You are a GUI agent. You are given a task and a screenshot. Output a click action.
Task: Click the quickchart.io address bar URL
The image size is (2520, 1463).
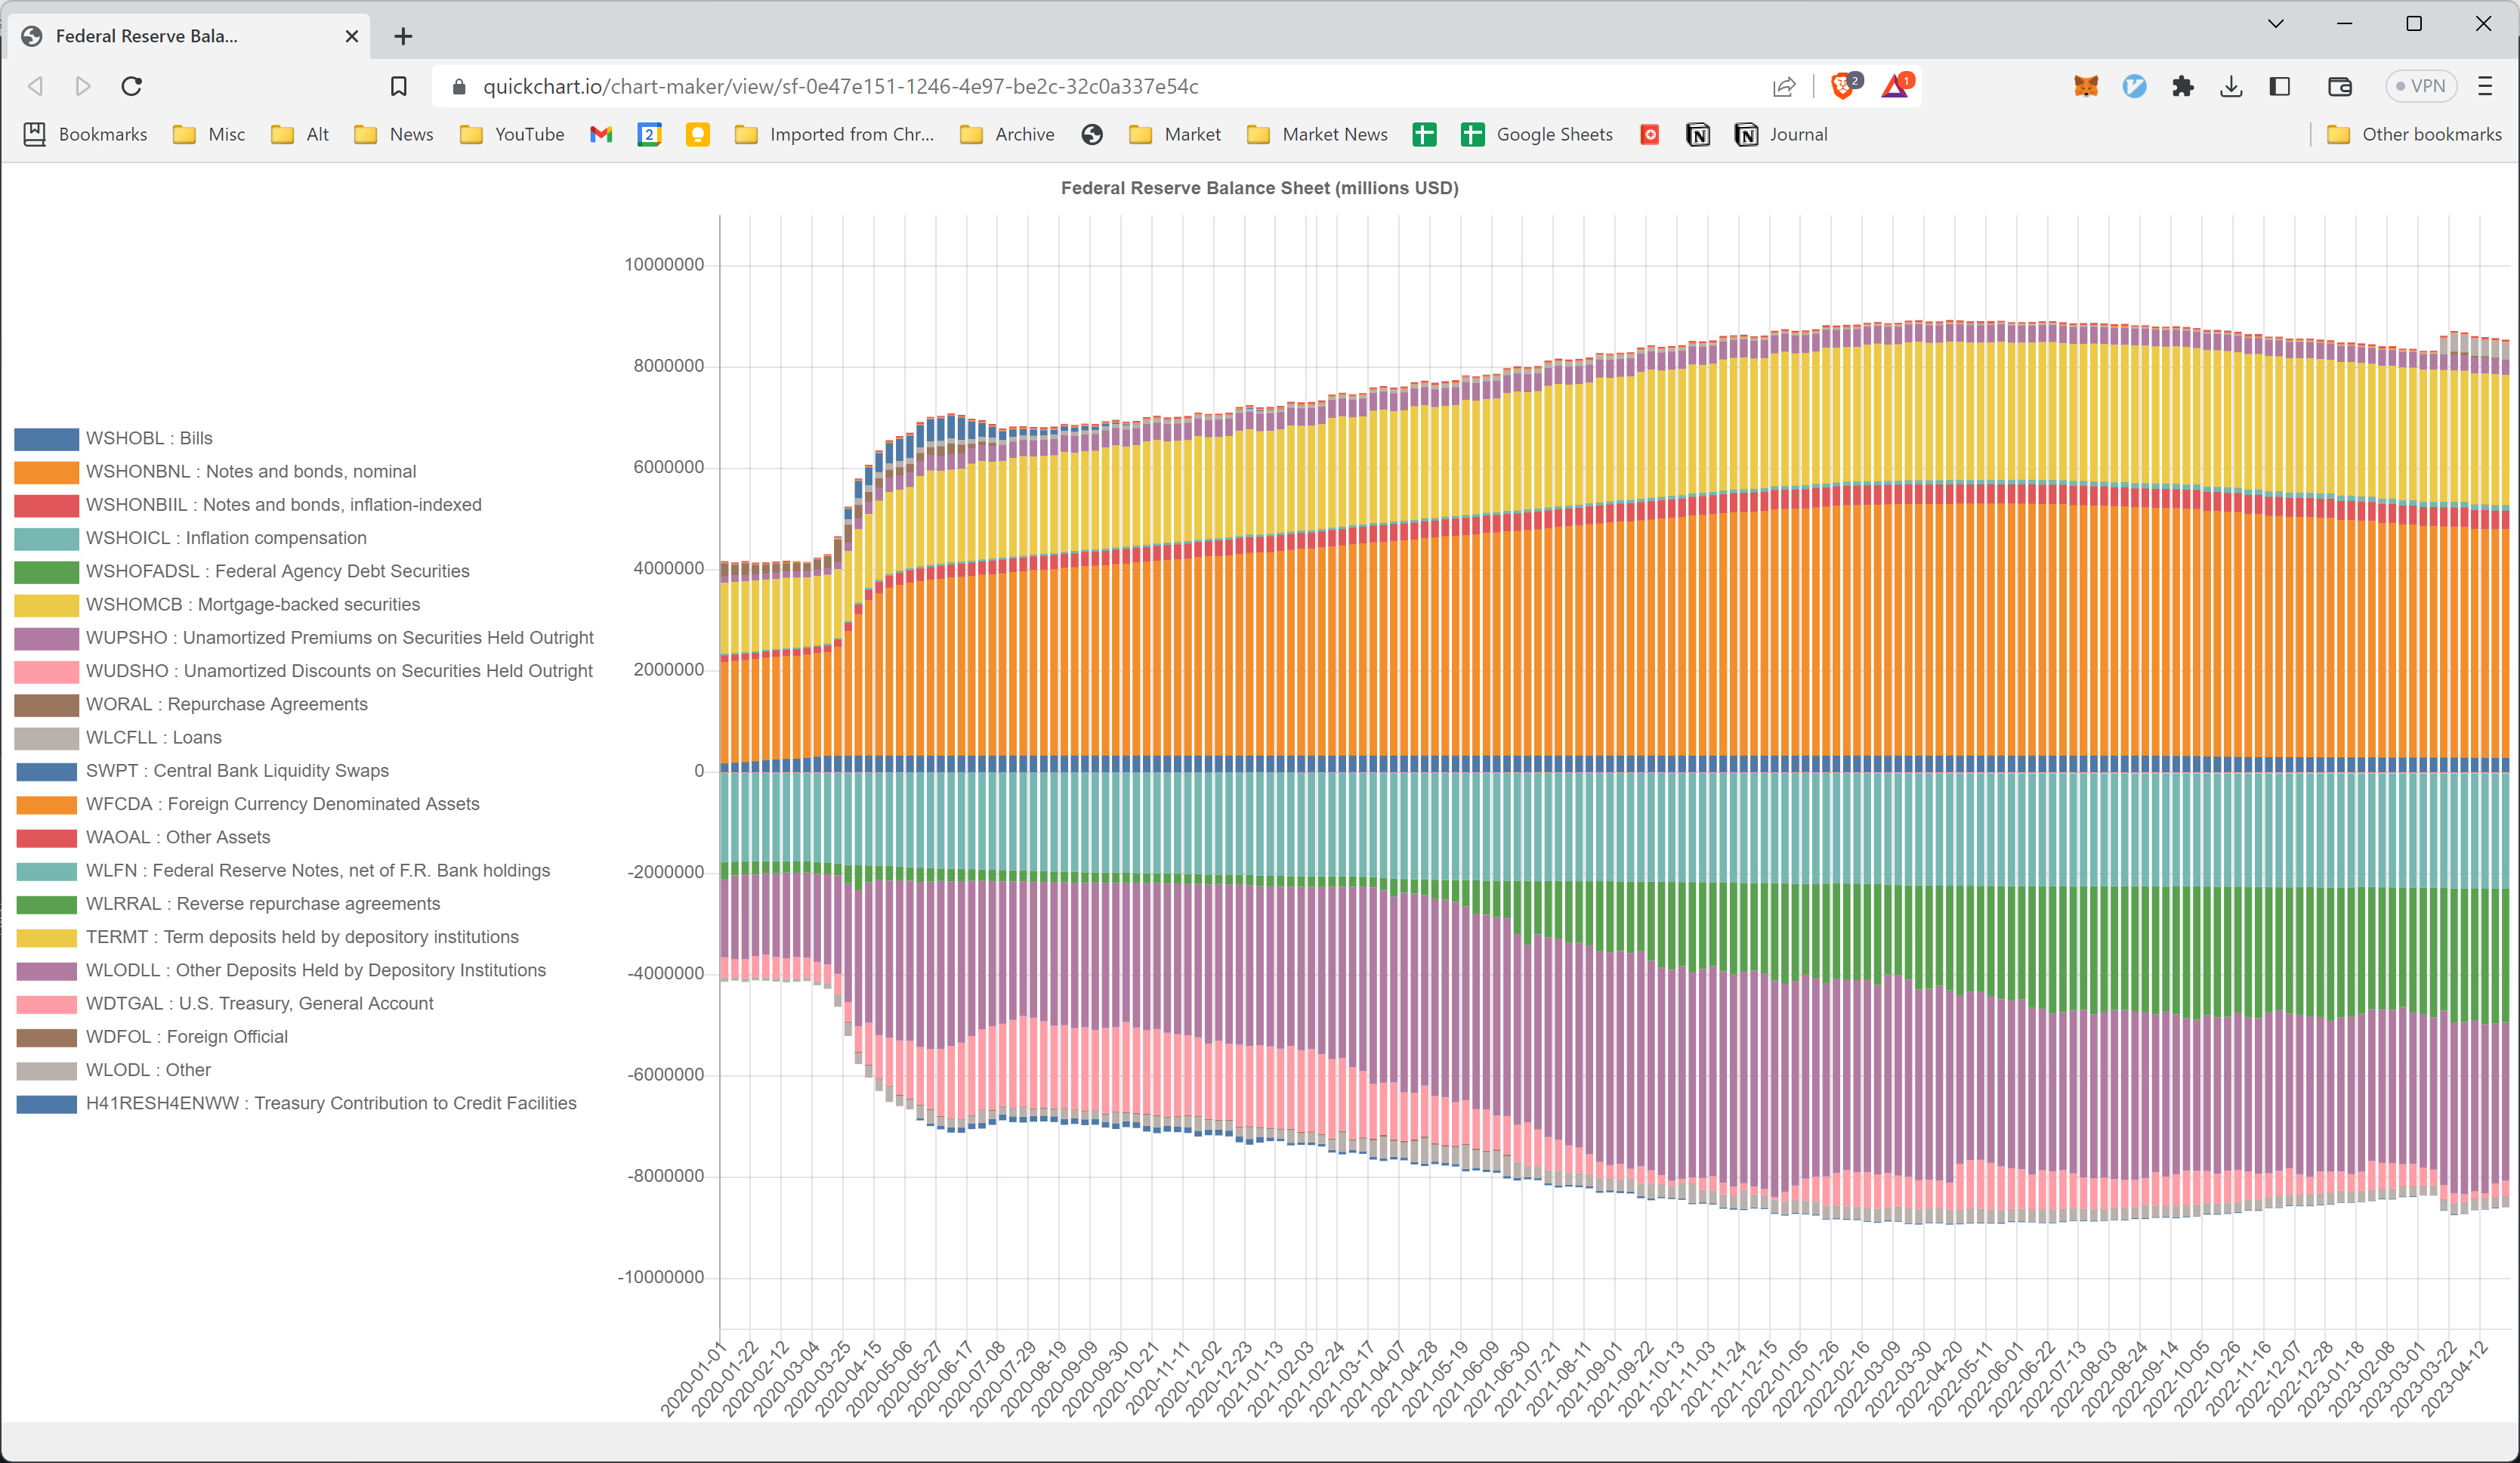pyautogui.click(x=840, y=86)
